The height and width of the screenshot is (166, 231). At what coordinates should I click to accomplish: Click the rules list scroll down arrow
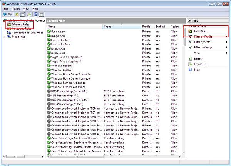point(184,153)
